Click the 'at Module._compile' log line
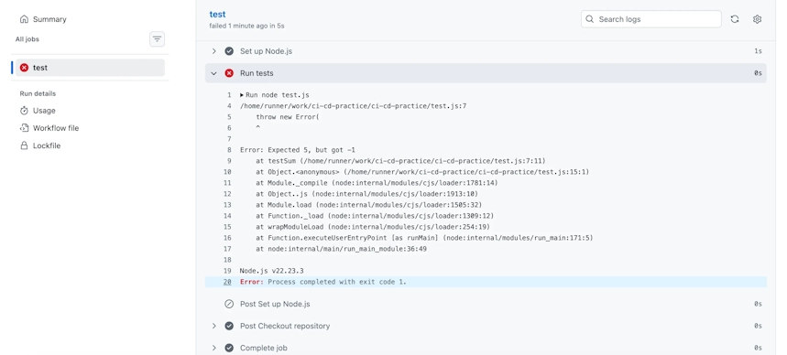 pos(377,183)
